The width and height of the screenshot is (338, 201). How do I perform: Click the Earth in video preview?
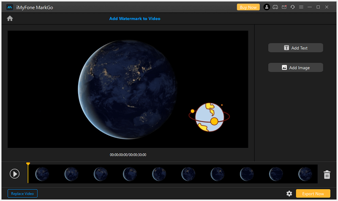(128, 89)
